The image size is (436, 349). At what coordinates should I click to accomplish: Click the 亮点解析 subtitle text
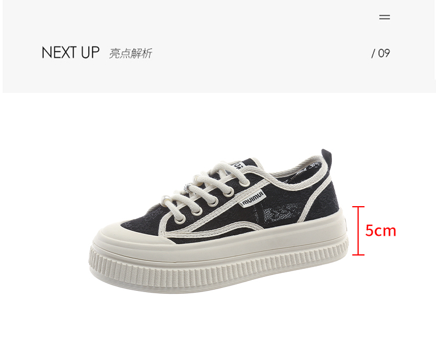130,53
